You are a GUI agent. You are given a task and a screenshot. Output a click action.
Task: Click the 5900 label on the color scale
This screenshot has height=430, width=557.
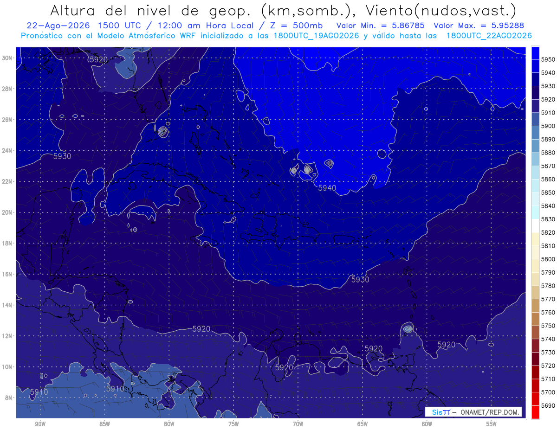click(549, 126)
